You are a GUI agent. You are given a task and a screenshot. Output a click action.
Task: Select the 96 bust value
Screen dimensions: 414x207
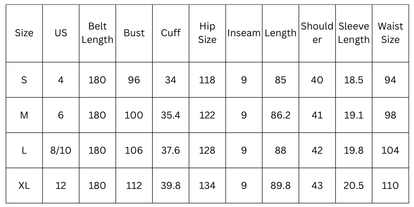point(134,80)
